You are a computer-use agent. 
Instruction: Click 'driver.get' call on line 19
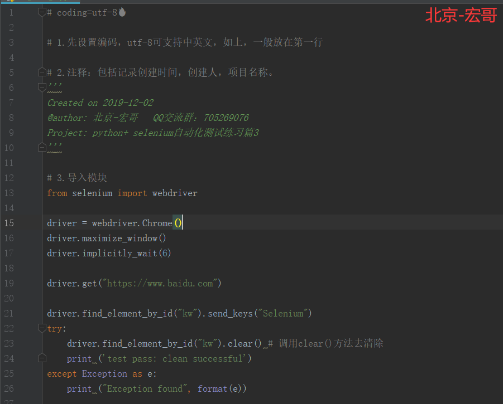click(x=72, y=284)
